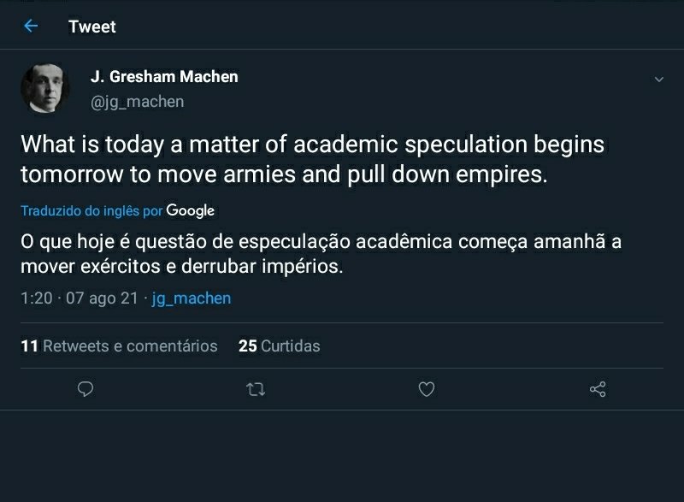Go back using the left arrow

31,27
